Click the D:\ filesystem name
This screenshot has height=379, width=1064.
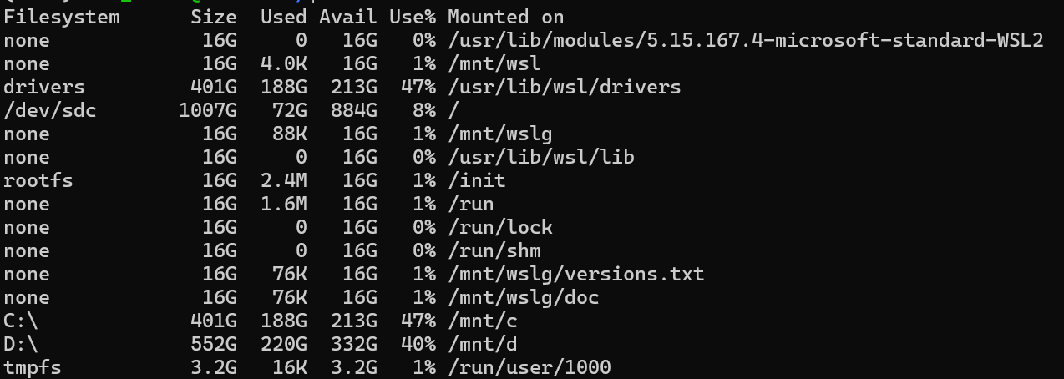pyautogui.click(x=21, y=344)
